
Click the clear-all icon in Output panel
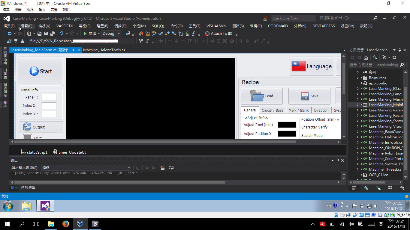point(162,168)
